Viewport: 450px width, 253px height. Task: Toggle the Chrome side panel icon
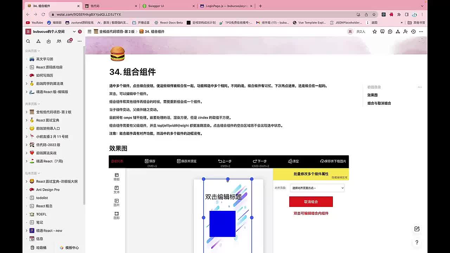coord(407,14)
